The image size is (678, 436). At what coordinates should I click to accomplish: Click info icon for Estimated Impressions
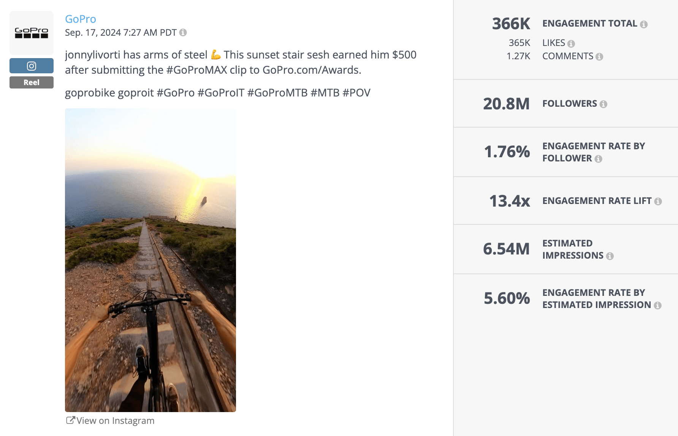610,256
